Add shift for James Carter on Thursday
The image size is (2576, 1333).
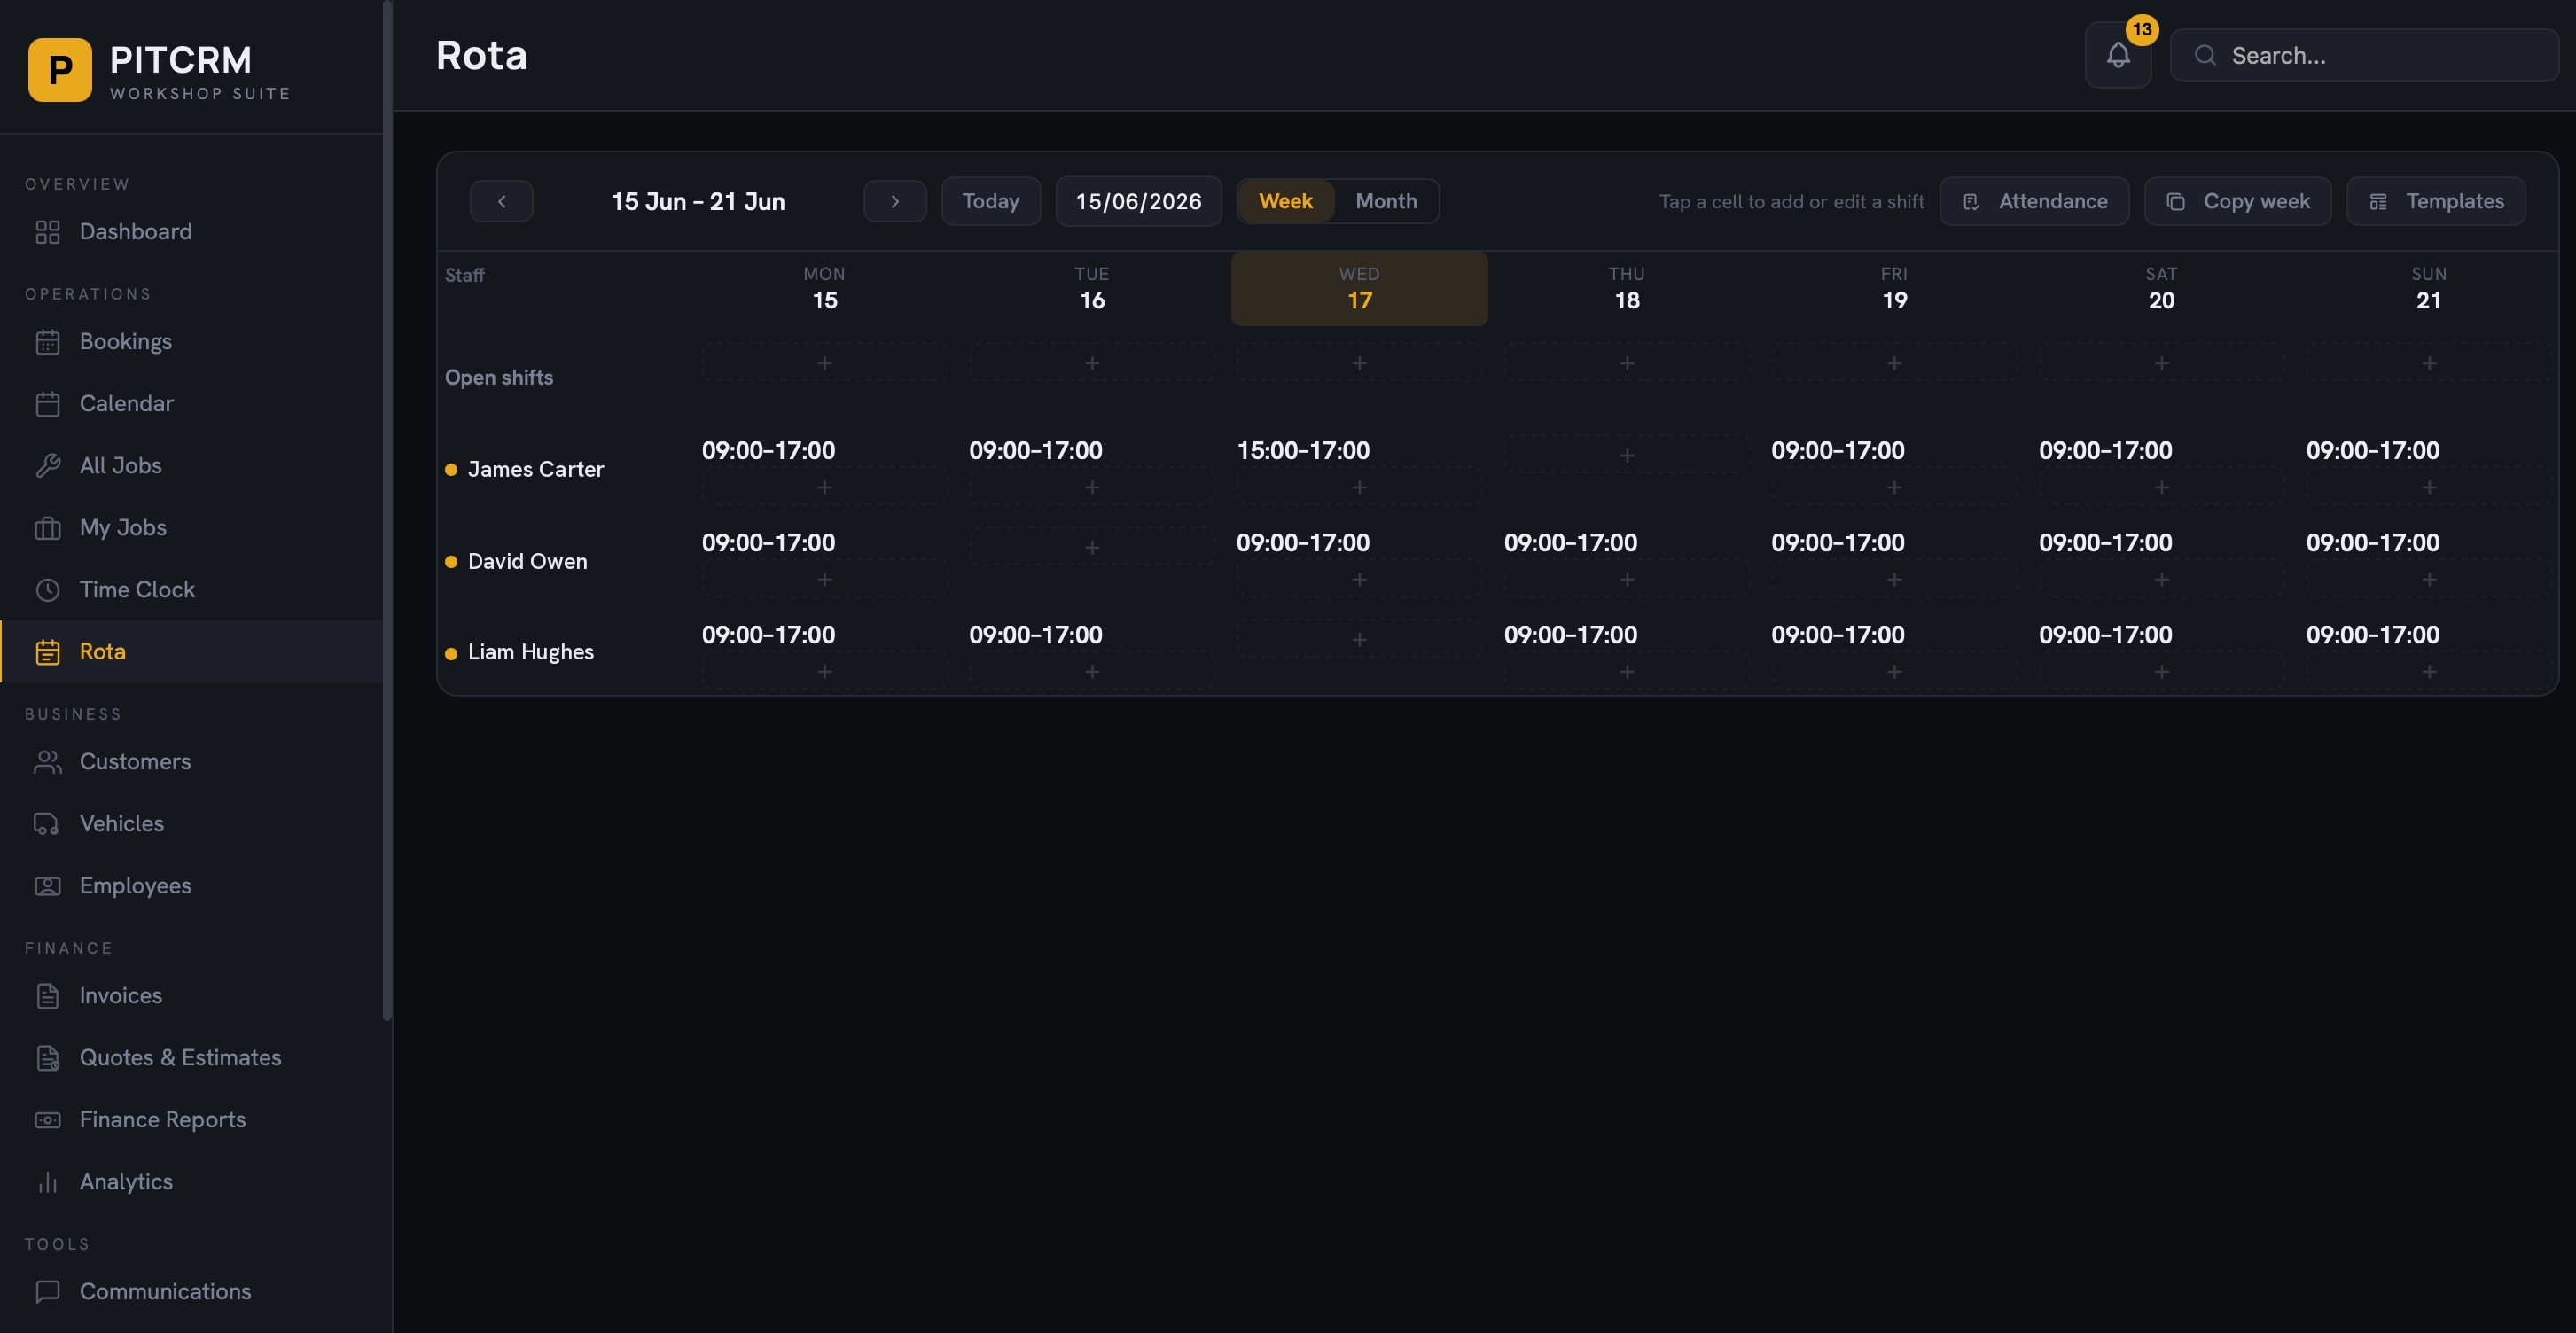coord(1627,455)
